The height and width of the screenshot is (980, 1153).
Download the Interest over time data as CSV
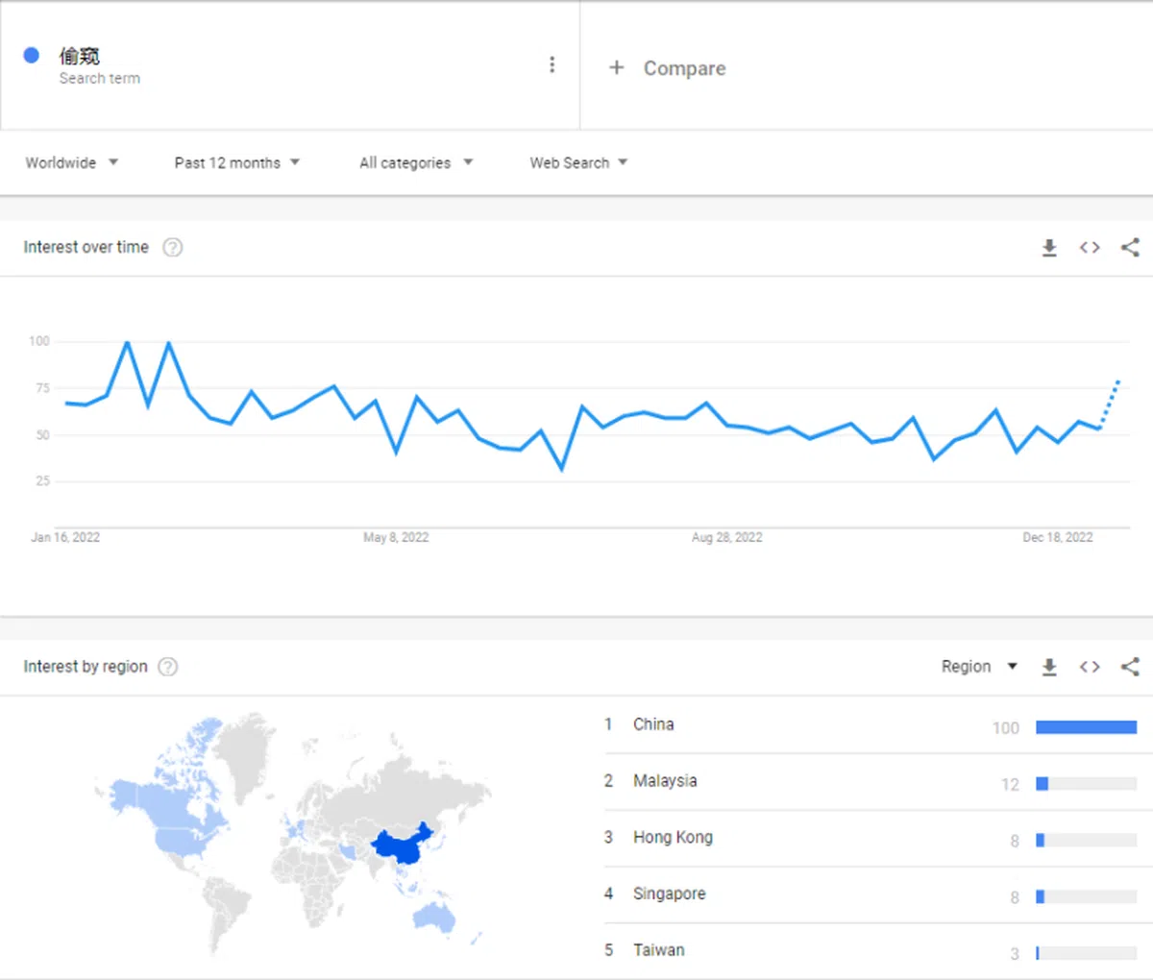[1049, 247]
